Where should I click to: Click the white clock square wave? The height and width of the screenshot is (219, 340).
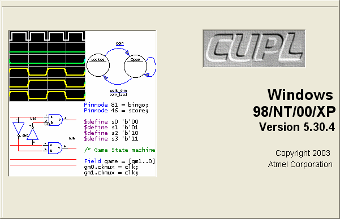(47, 36)
